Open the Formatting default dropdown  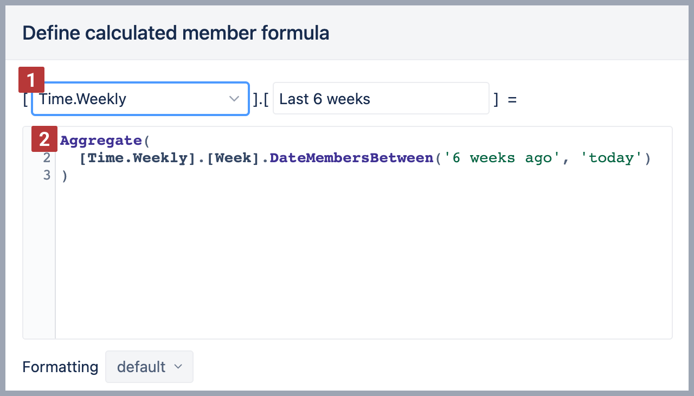(149, 367)
